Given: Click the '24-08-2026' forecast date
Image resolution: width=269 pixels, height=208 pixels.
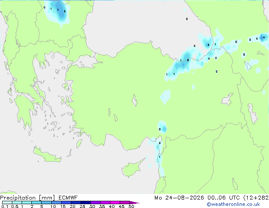Looking at the screenshot, I should tap(185, 198).
